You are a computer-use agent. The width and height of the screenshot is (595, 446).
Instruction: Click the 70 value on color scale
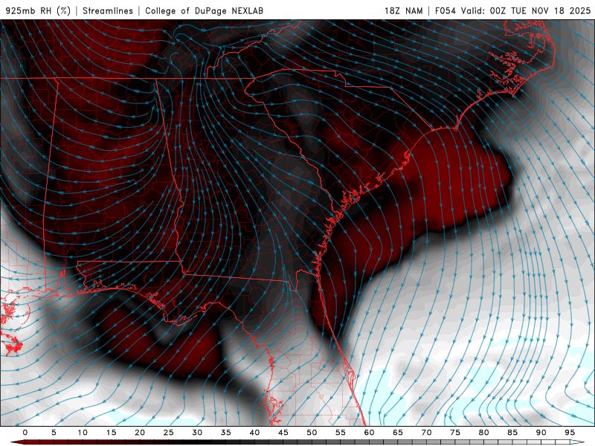(426, 433)
